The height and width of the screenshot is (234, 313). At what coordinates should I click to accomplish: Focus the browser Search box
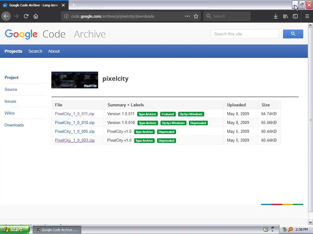coord(227,16)
